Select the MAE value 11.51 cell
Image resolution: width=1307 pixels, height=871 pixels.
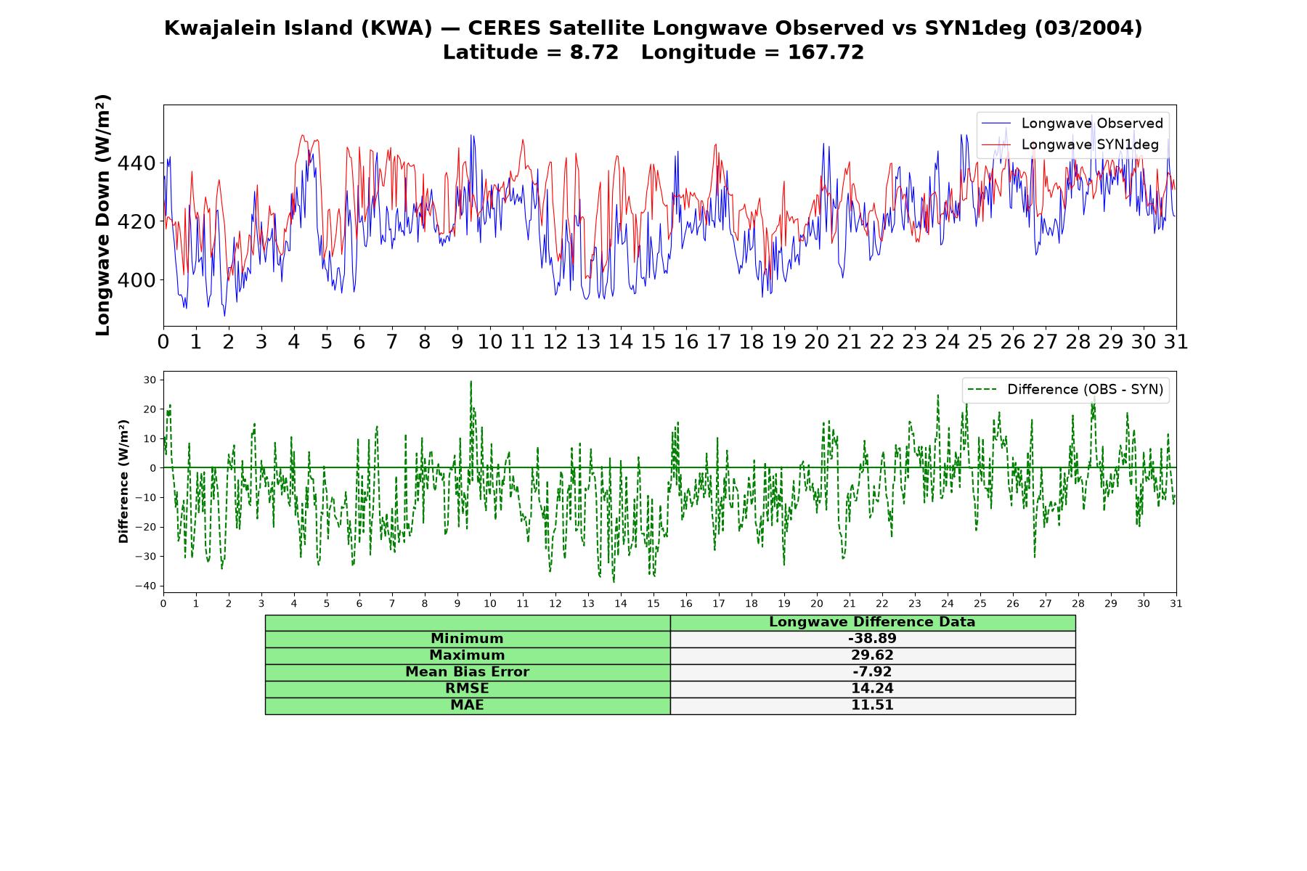pyautogui.click(x=872, y=706)
